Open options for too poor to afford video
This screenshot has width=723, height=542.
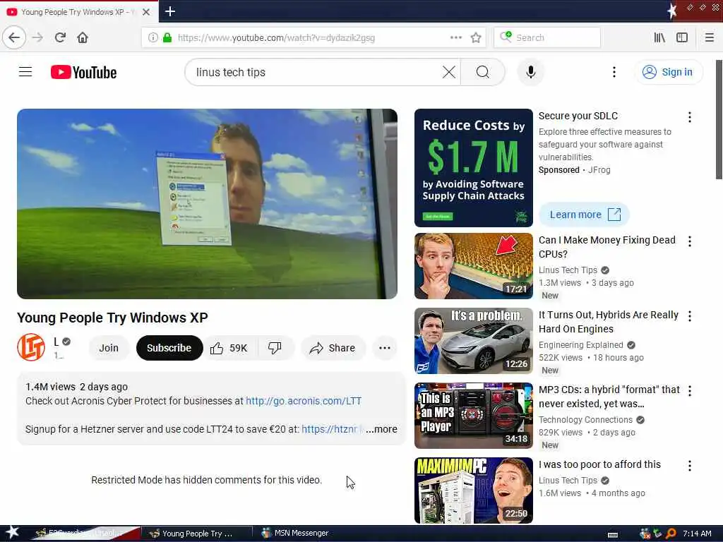[690, 466]
